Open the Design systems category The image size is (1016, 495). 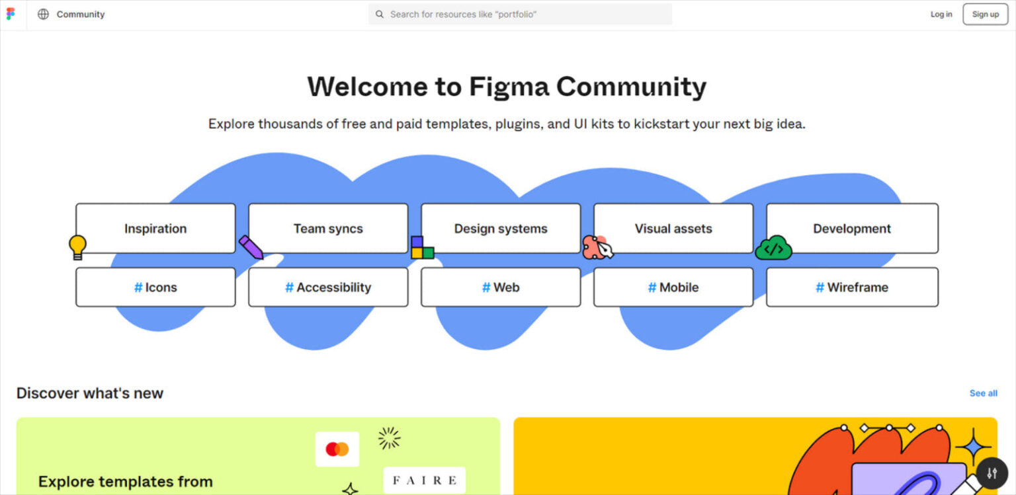click(x=501, y=229)
